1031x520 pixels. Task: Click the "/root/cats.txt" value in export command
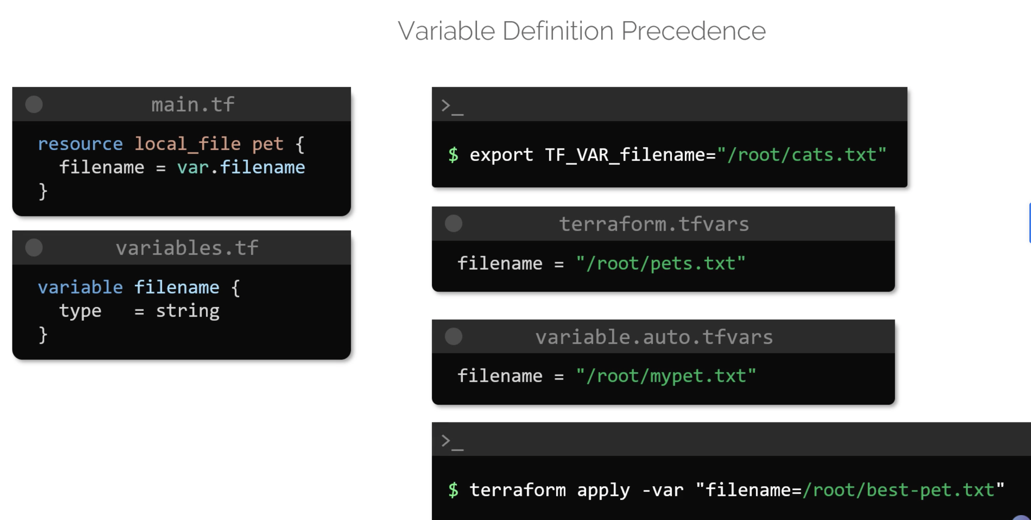tap(801, 155)
